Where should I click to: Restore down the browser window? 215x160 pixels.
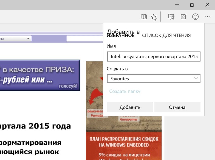[192, 5]
